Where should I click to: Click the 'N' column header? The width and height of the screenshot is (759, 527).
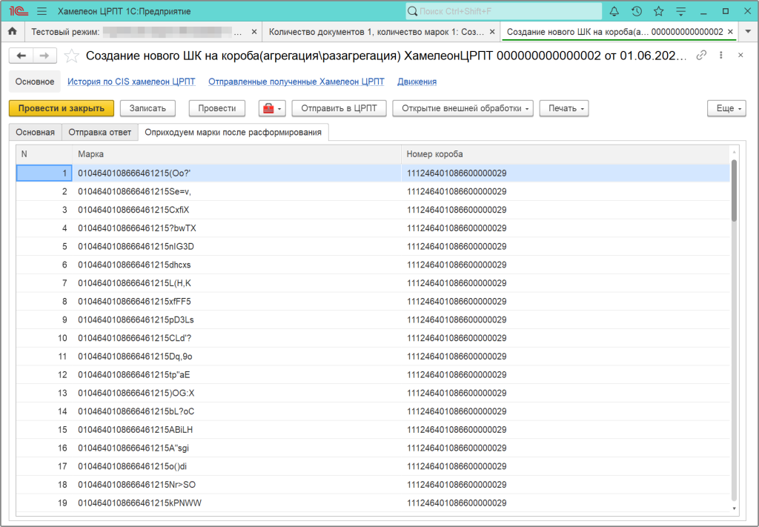44,154
